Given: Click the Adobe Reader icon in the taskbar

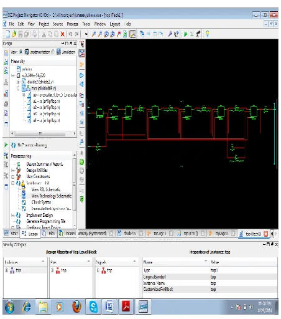Looking at the screenshot, I should pos(126,307).
